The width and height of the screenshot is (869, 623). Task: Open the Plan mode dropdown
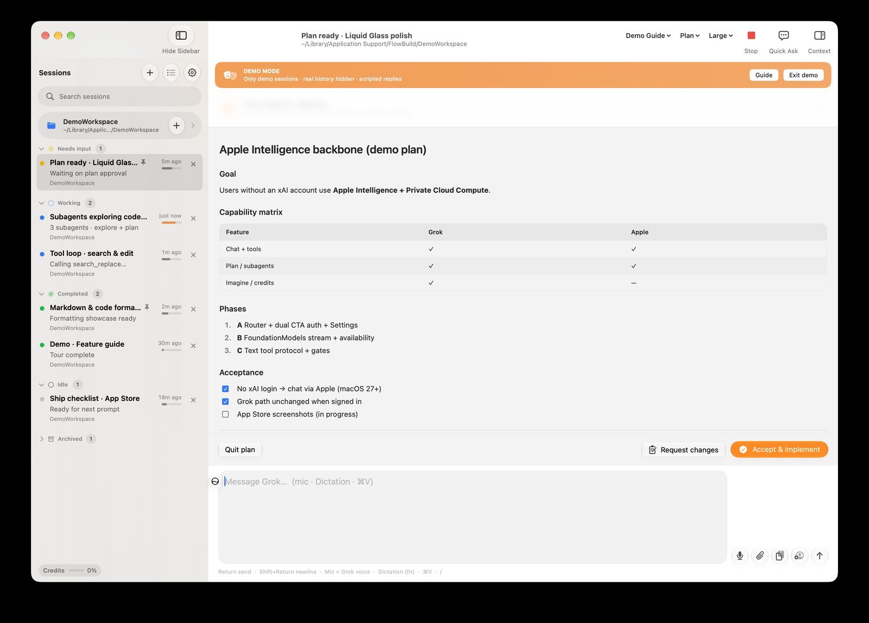click(x=690, y=36)
